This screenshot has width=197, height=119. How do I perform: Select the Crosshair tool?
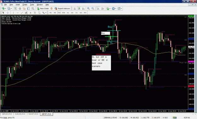(8, 13)
